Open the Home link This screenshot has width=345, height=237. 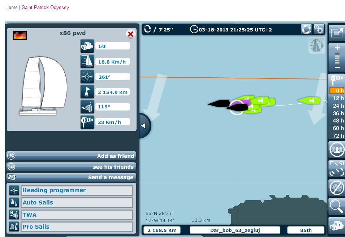pos(11,7)
